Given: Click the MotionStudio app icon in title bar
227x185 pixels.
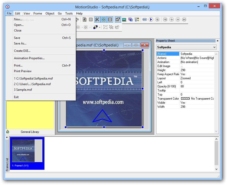Looking at the screenshot, I should 8,7.
